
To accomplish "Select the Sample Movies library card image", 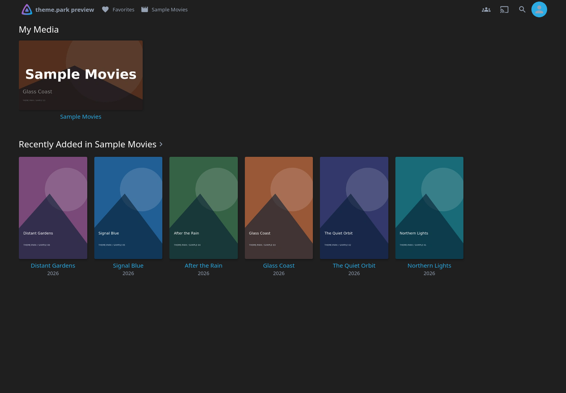I will 81,75.
